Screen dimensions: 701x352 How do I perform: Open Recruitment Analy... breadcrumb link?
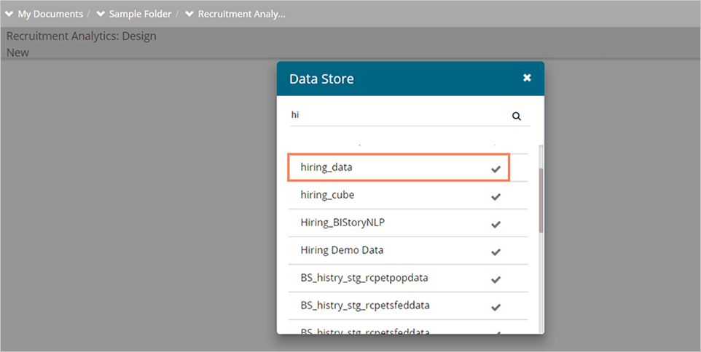(x=242, y=14)
